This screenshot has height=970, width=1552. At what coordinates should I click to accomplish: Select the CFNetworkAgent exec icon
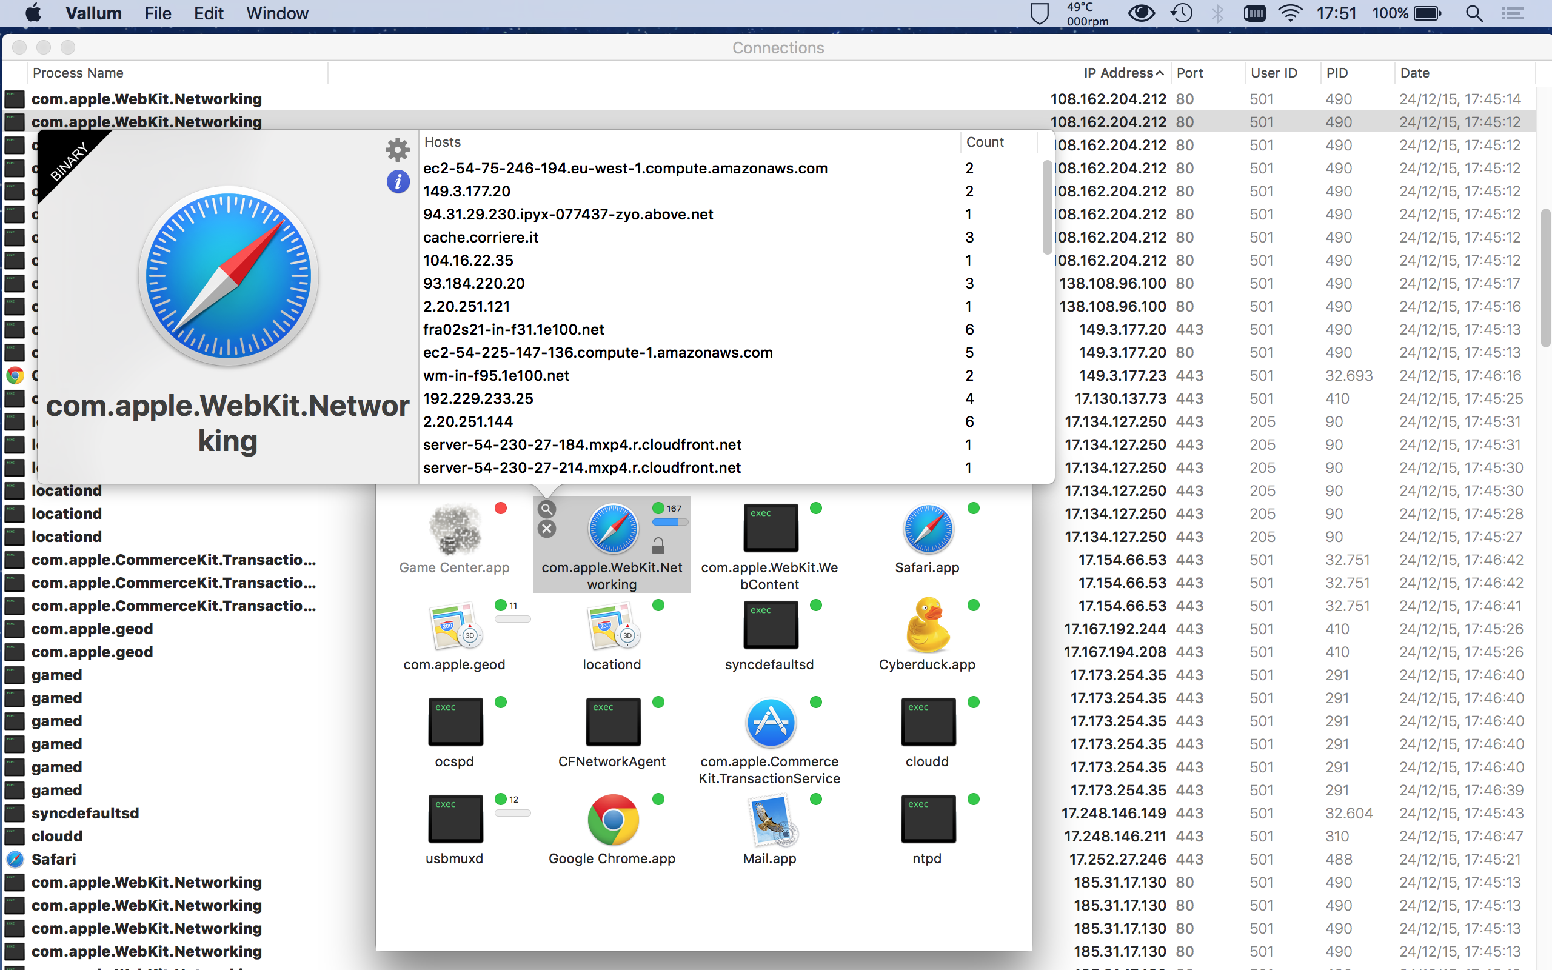[x=613, y=721]
